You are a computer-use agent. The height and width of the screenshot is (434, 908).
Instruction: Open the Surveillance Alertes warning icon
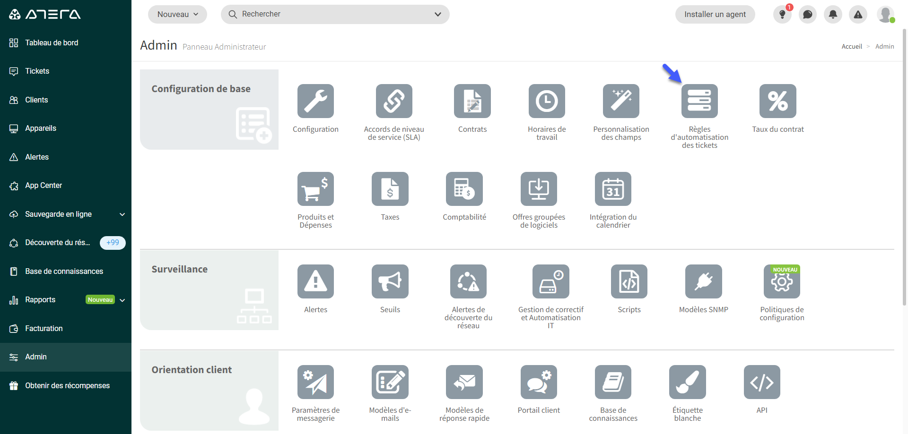[x=315, y=281]
